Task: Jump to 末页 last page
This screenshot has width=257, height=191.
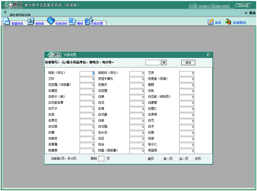Action: tap(198, 159)
